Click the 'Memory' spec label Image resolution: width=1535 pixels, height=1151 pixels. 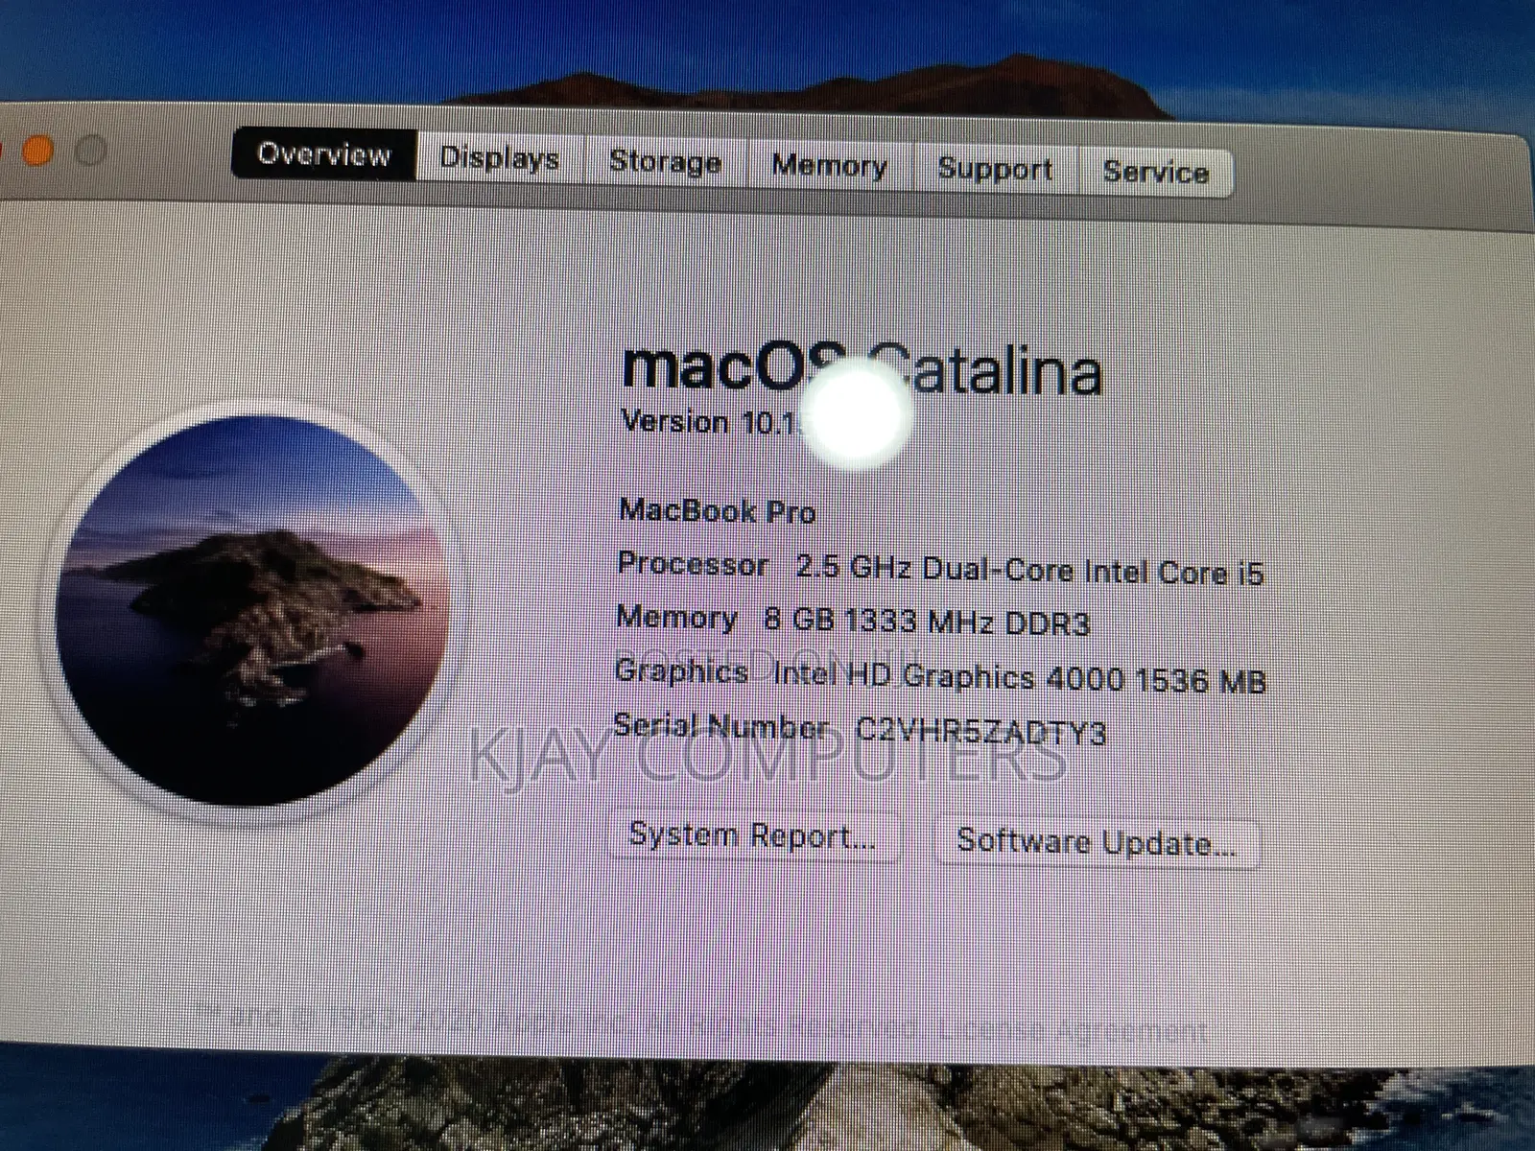click(x=676, y=617)
